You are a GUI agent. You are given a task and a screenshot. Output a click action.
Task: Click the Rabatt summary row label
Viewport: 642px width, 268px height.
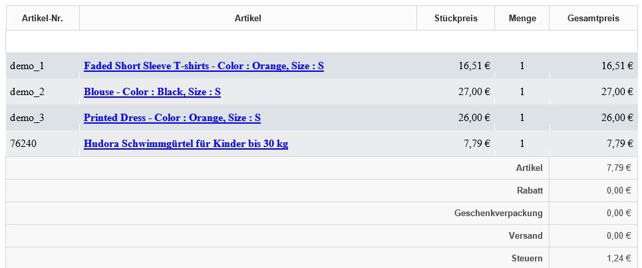pos(530,190)
